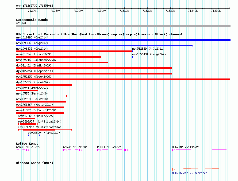Image resolution: width=238 pixels, height=181 pixels.
Task: Open nsv10525 (Perry2008) variant label
Action: click(32, 93)
